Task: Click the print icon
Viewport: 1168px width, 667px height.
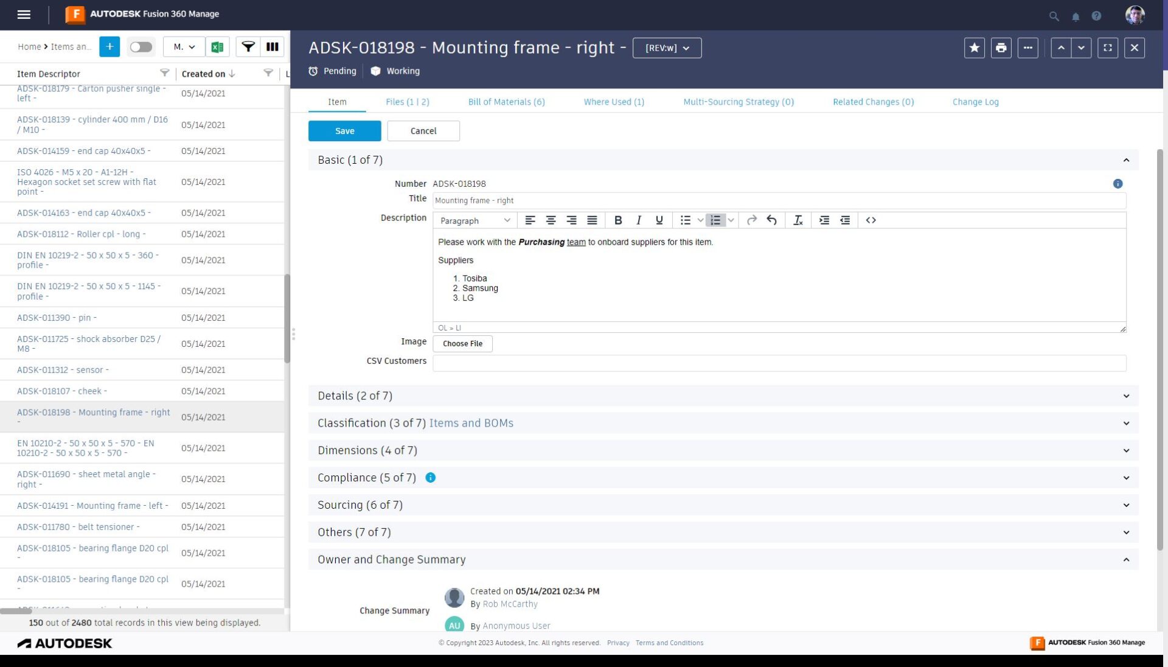Action: (x=1001, y=48)
